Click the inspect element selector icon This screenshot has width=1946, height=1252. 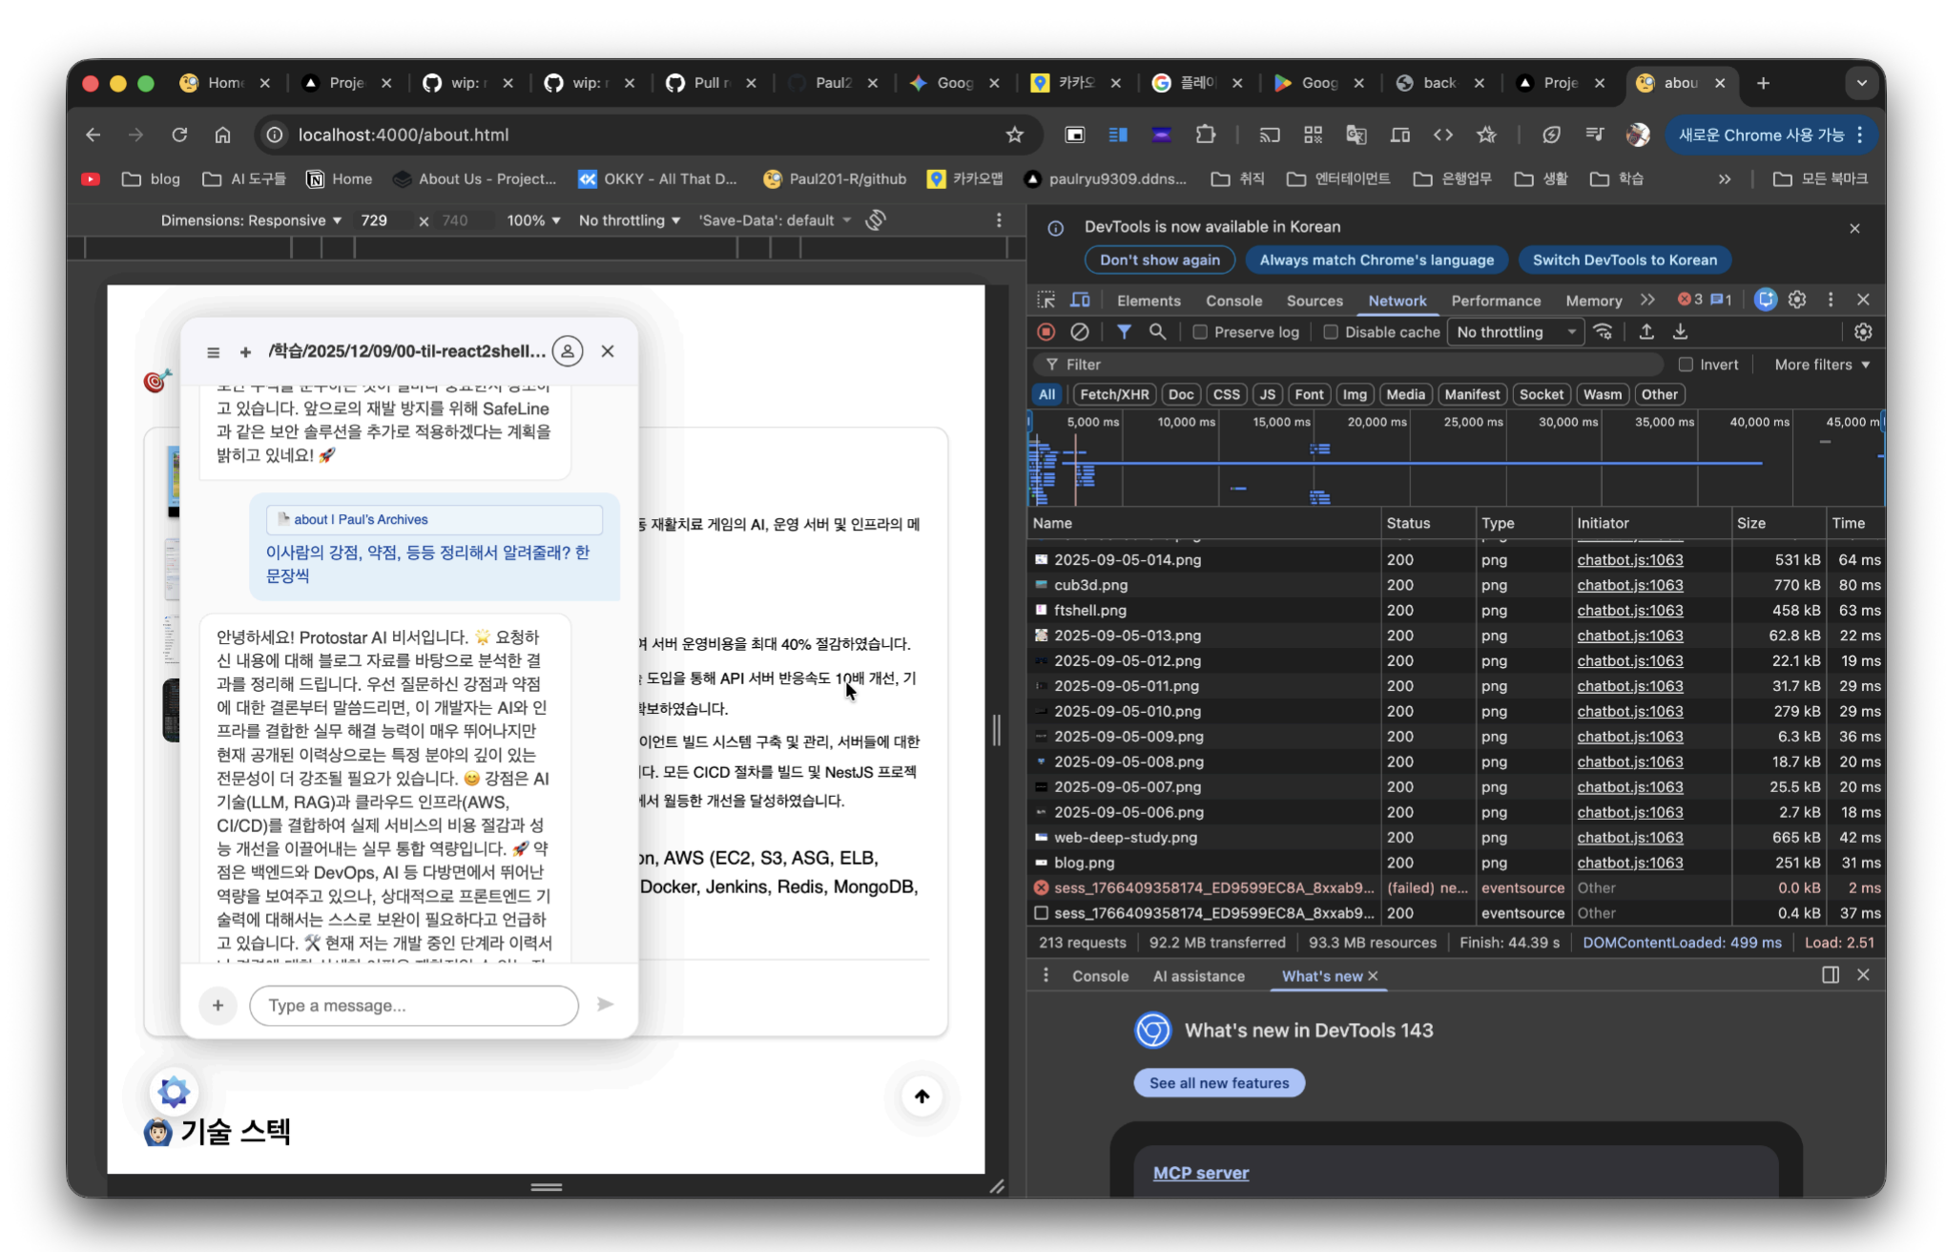pos(1046,301)
